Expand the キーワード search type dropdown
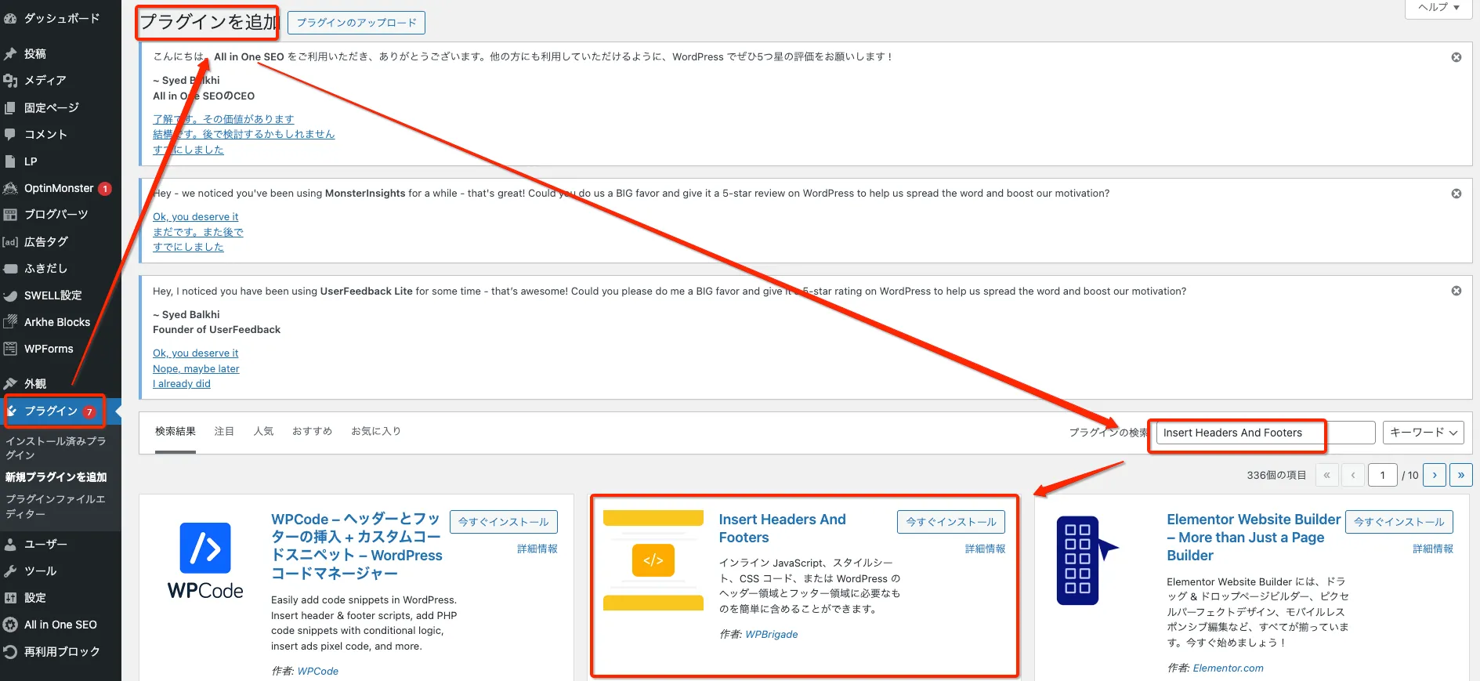1480x681 pixels. [1423, 433]
